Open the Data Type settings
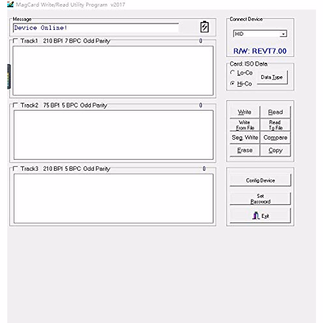This screenshot has height=323, width=323. [272, 77]
